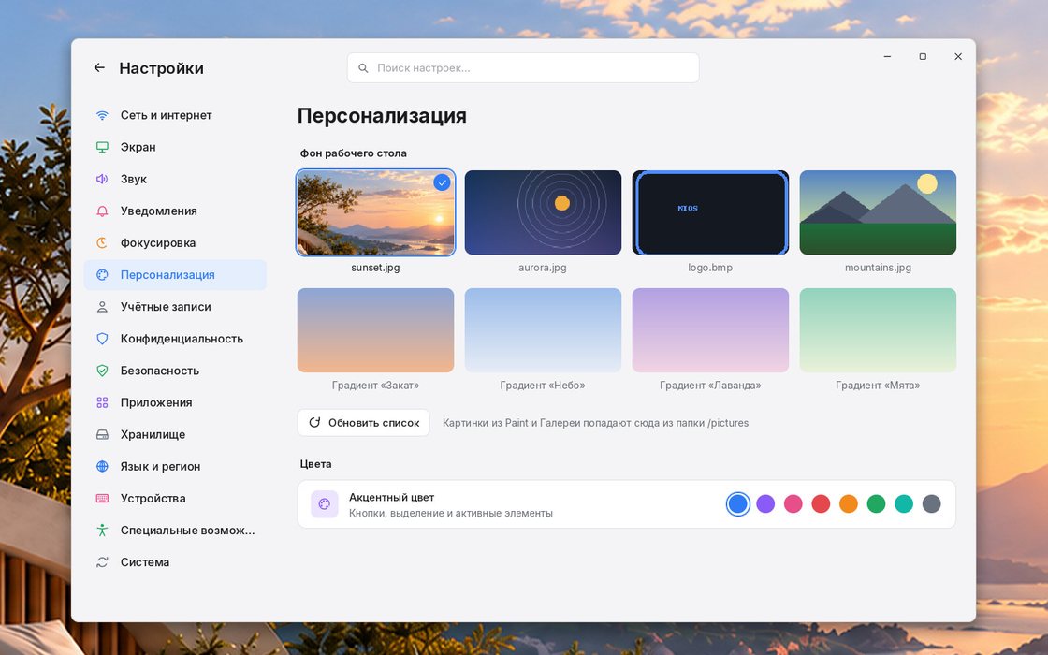Pick the pink accent color

(793, 504)
